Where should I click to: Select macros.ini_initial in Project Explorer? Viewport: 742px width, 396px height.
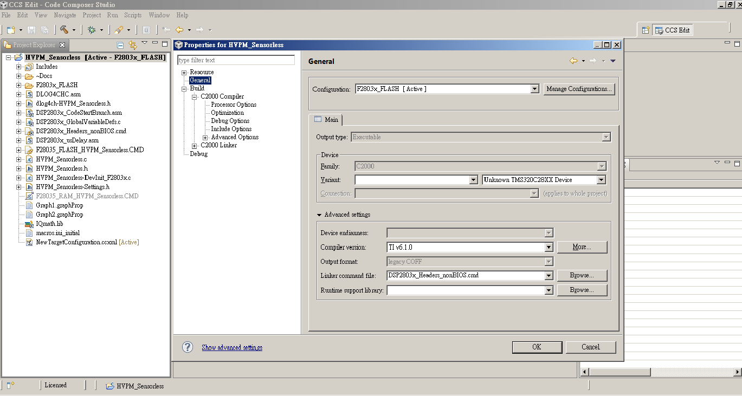tap(57, 233)
